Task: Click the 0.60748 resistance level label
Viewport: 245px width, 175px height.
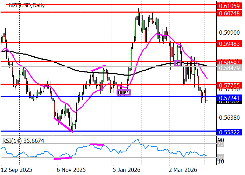Action: click(229, 13)
